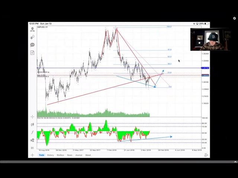Click the trade order arrows icon
This screenshot has width=238, height=178.
pyautogui.click(x=32, y=37)
